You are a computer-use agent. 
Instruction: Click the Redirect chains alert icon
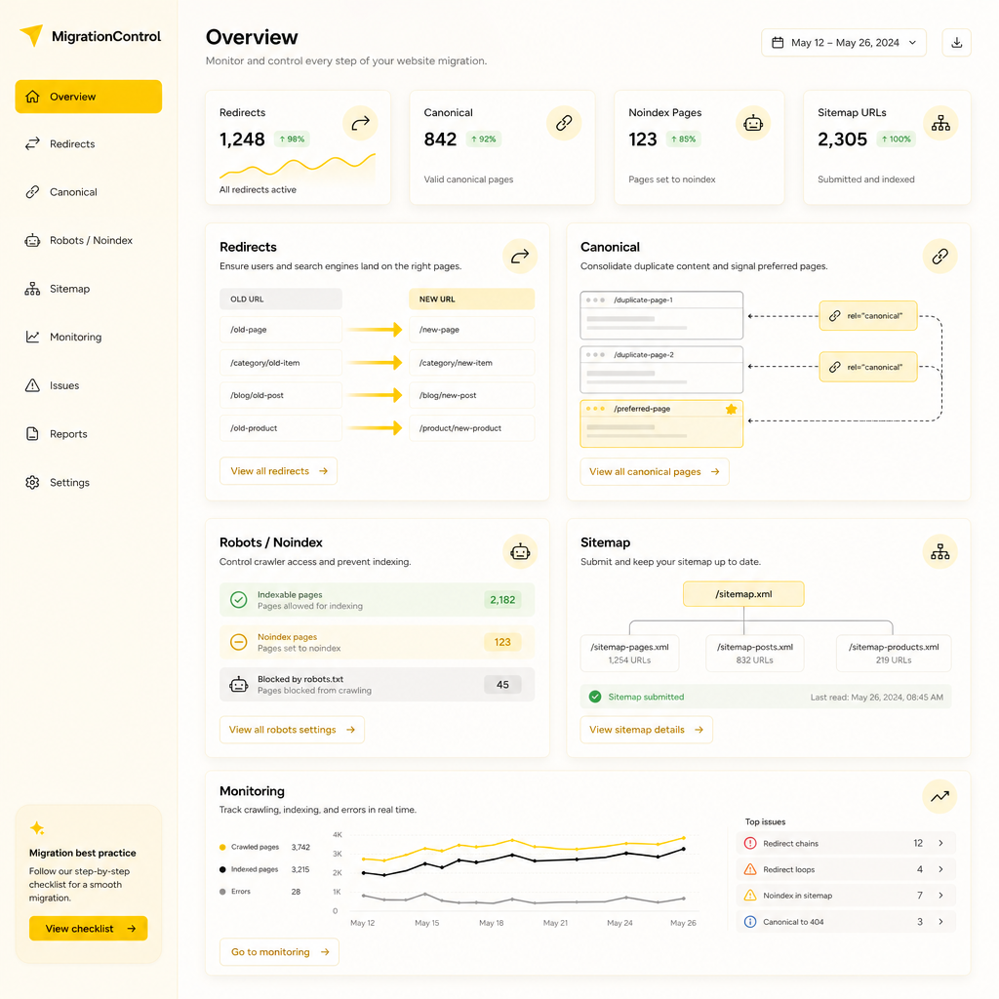coord(750,843)
